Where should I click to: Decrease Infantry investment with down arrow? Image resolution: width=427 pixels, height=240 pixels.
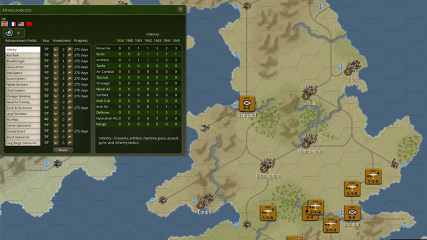(x=56, y=49)
